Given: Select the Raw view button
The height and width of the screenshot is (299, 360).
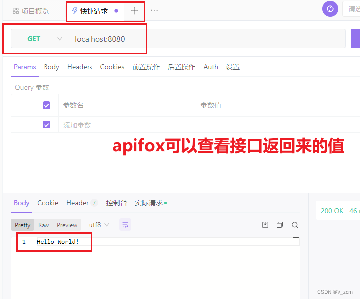Looking at the screenshot, I should (44, 225).
